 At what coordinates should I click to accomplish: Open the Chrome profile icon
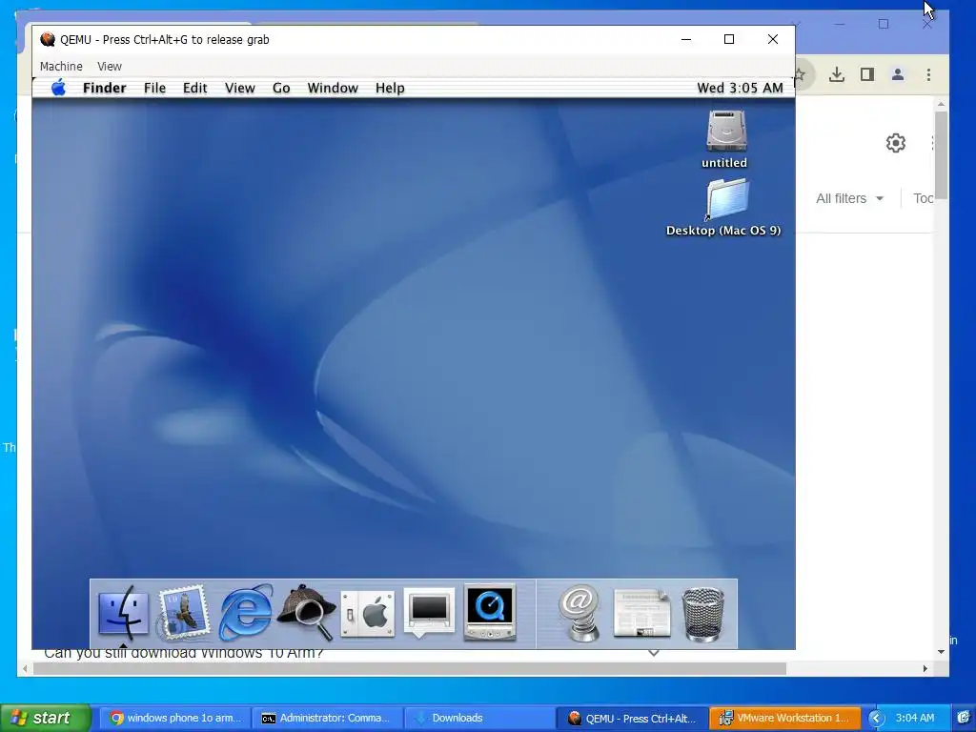898,74
